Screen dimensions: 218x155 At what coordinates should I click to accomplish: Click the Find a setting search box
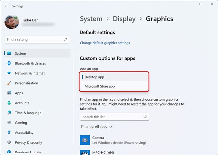click(37, 39)
